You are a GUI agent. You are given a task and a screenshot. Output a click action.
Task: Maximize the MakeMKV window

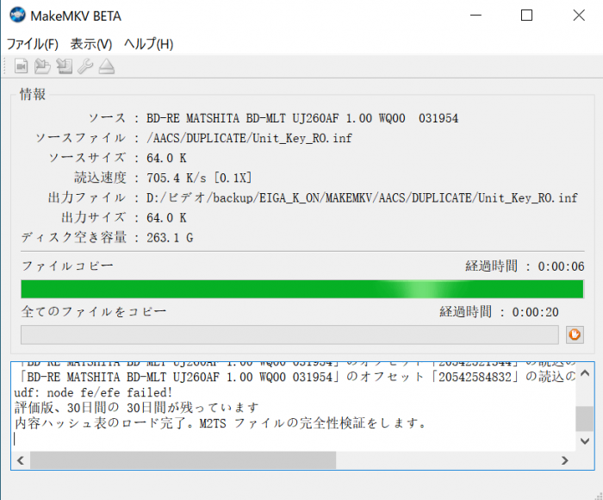pos(526,16)
